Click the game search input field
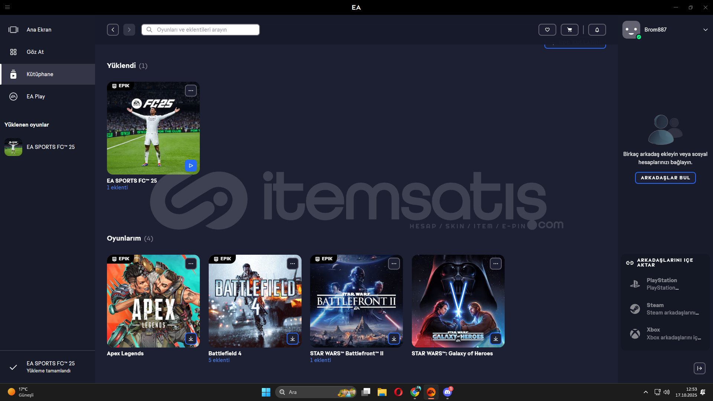 click(201, 30)
